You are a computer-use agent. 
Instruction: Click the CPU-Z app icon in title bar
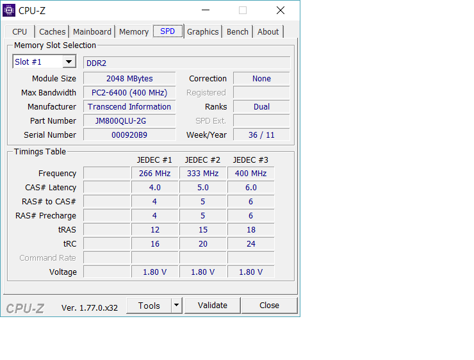tap(9, 11)
